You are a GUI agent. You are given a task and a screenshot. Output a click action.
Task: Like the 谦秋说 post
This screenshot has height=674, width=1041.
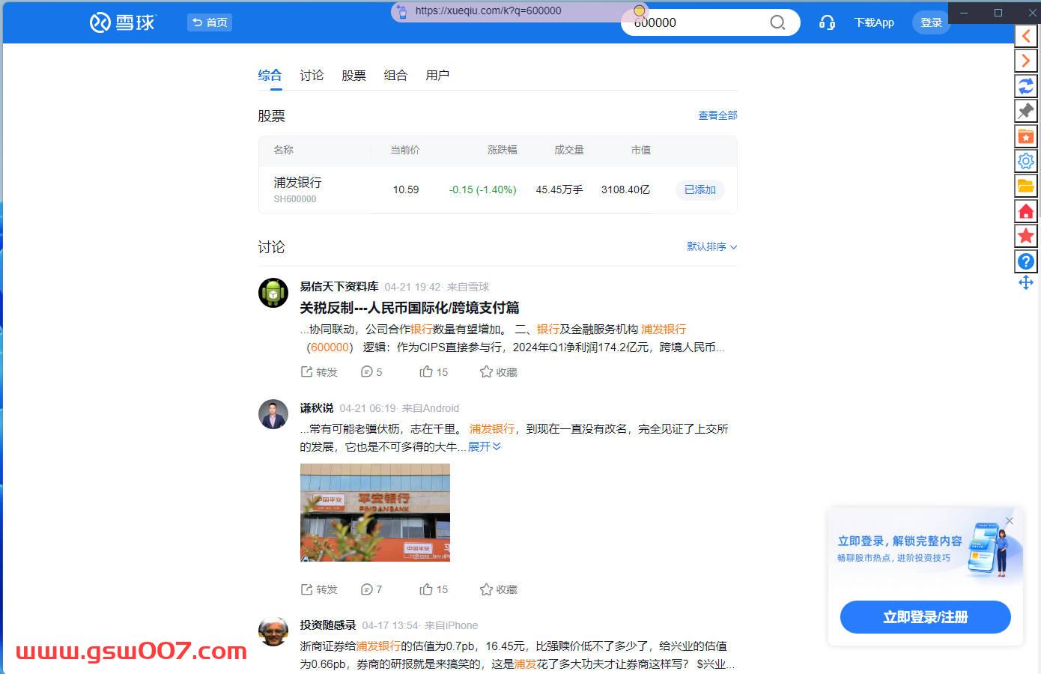coord(434,589)
